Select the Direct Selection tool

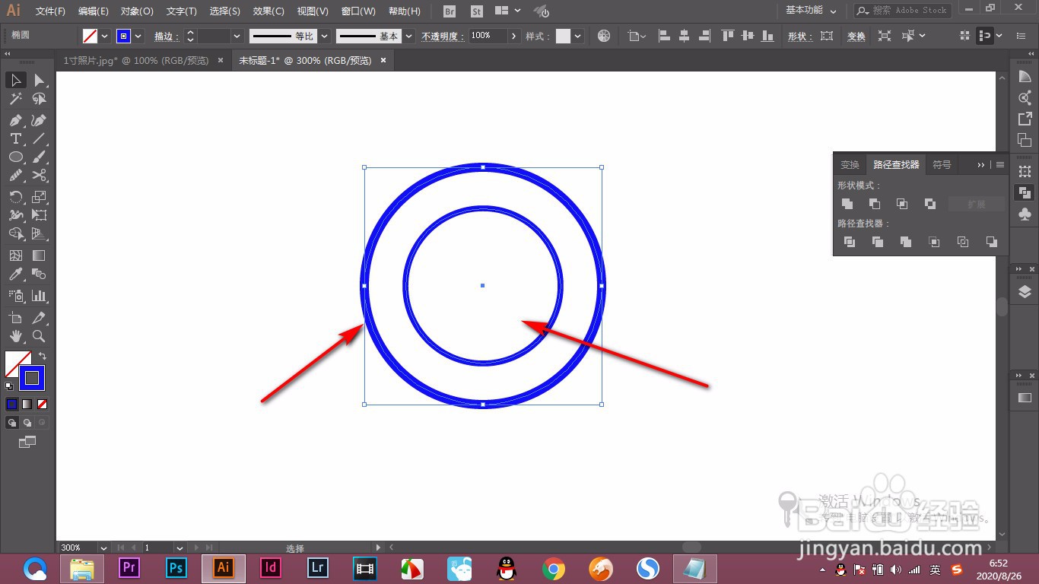point(40,81)
